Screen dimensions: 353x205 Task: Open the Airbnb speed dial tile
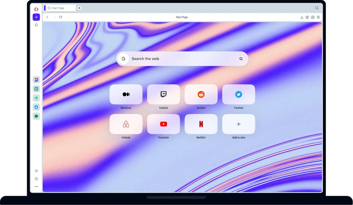click(x=126, y=124)
